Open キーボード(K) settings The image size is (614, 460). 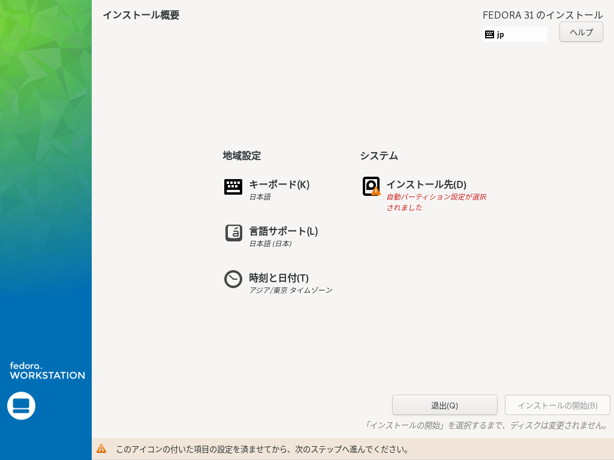click(x=279, y=184)
